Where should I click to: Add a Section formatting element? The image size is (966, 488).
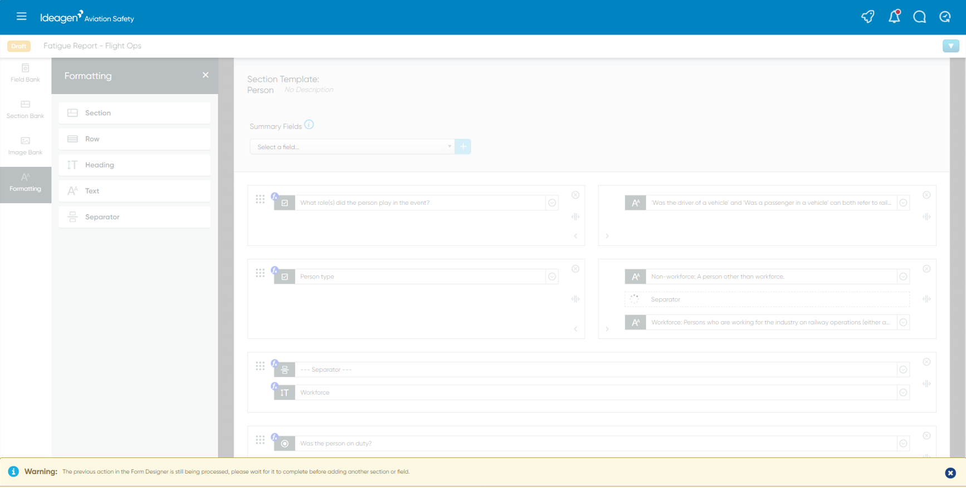pyautogui.click(x=134, y=113)
